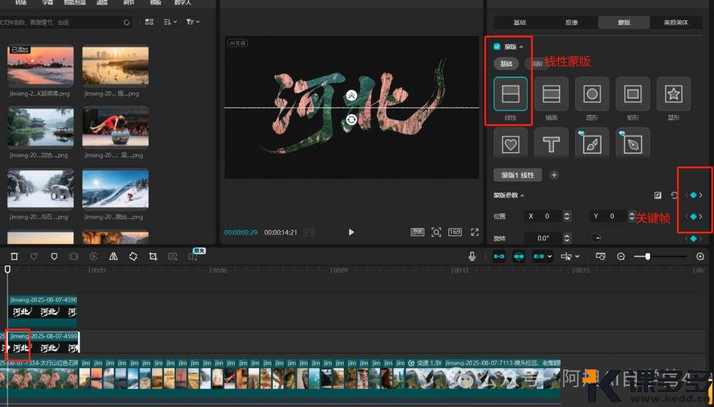Switch to the 美颜美体 tab in properties
This screenshot has height=407, width=714.
(676, 22)
